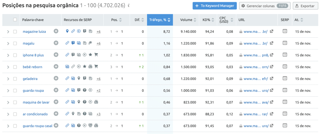Expand the ar condicionado row
This screenshot has width=322, height=134.
pos(8,114)
